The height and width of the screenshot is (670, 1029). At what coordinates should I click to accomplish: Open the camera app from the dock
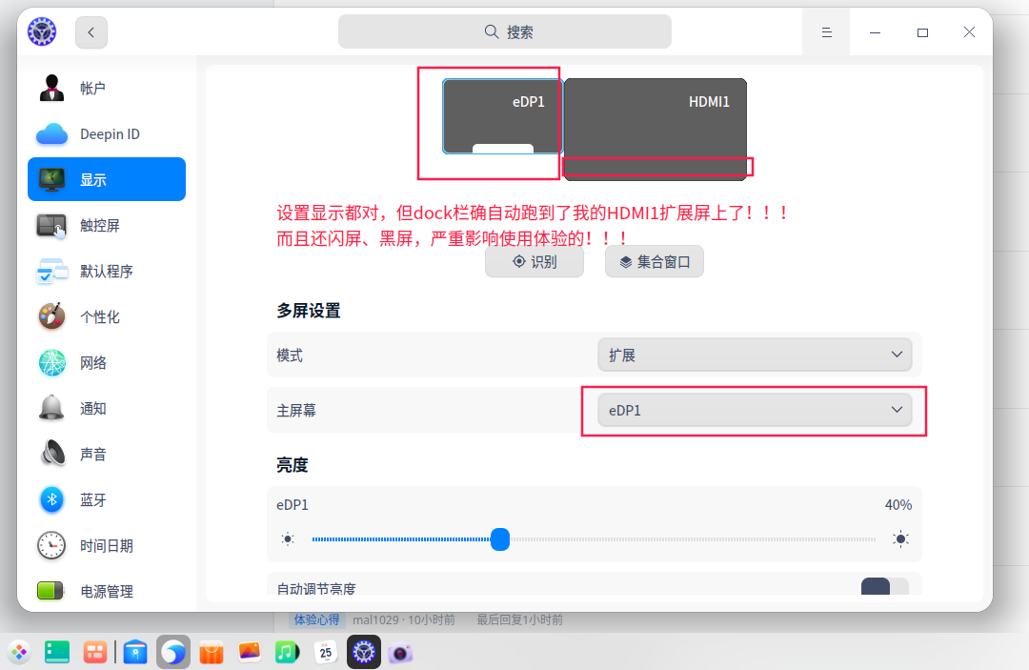[400, 653]
